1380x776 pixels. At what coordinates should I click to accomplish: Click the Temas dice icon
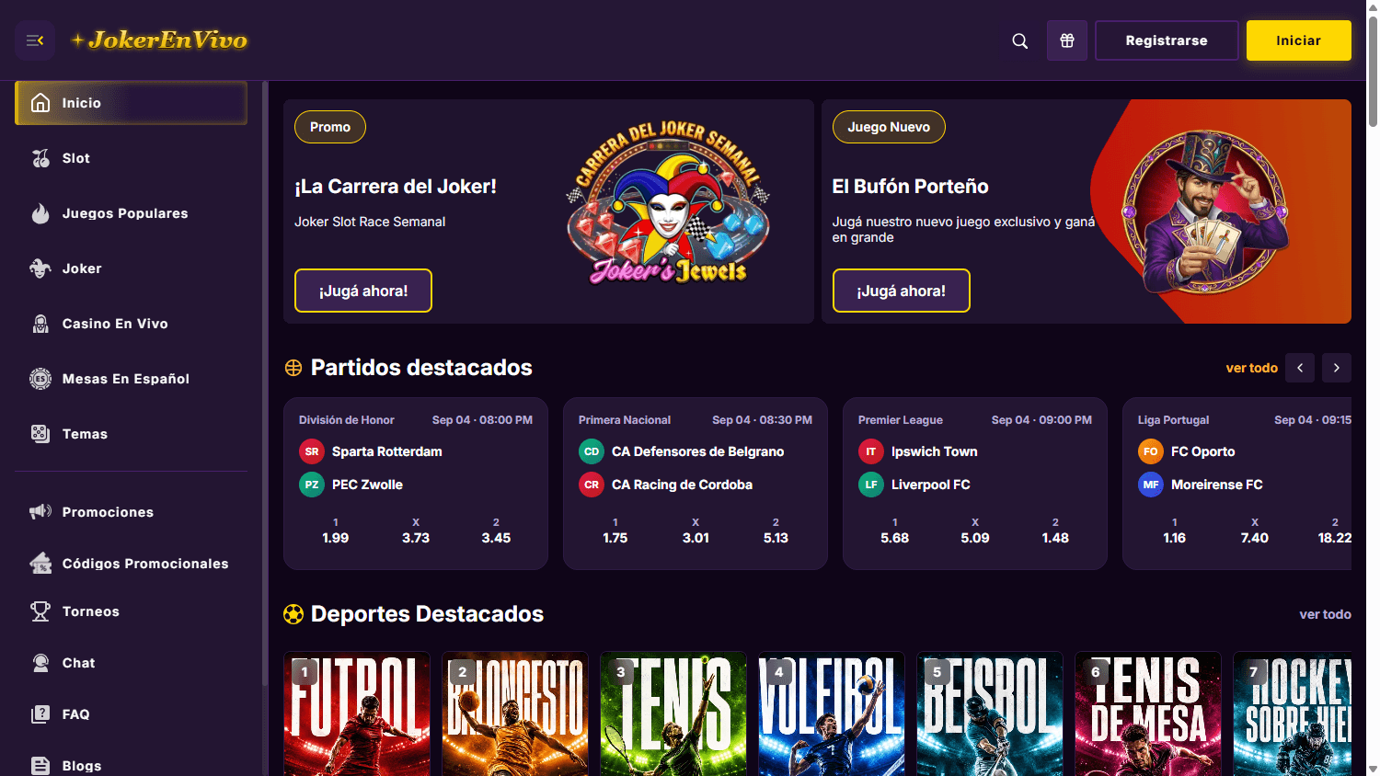coord(40,434)
